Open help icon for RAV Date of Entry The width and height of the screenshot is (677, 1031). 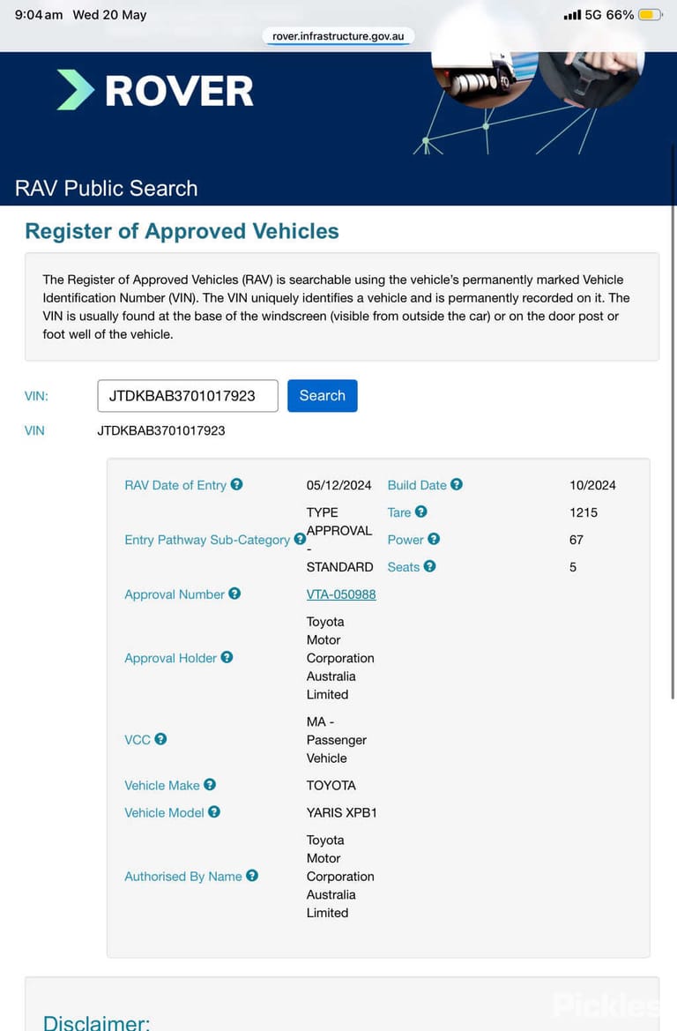pyautogui.click(x=236, y=484)
